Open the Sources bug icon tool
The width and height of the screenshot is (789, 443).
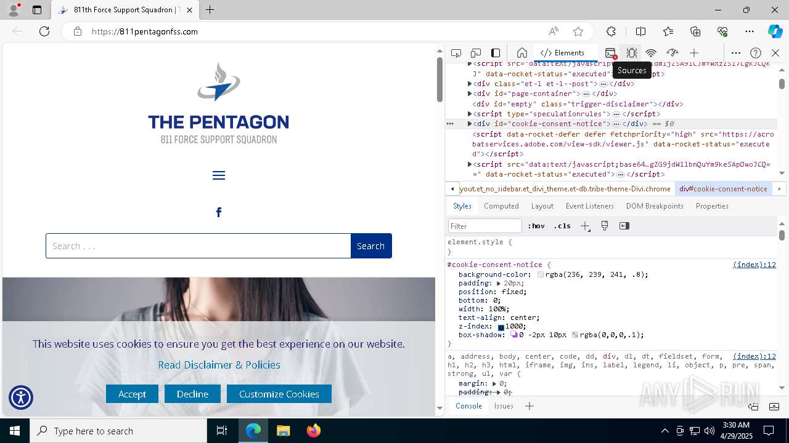(x=631, y=53)
